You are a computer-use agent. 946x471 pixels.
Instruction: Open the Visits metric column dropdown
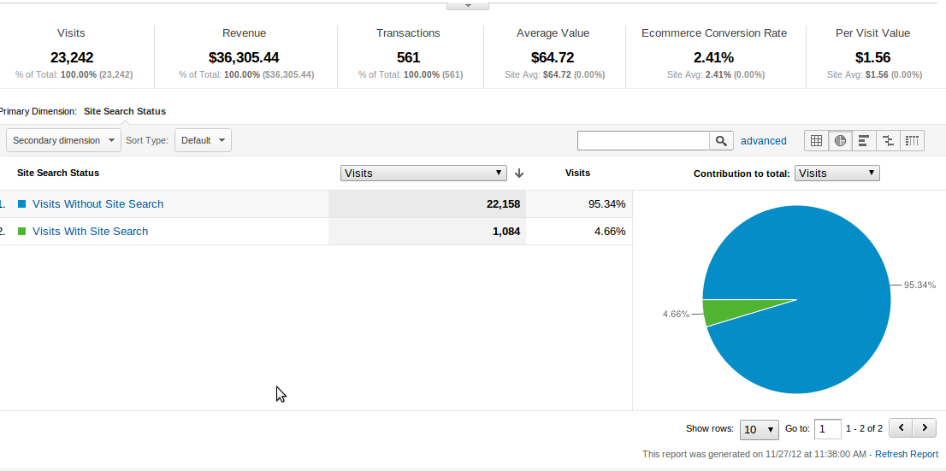(x=423, y=173)
